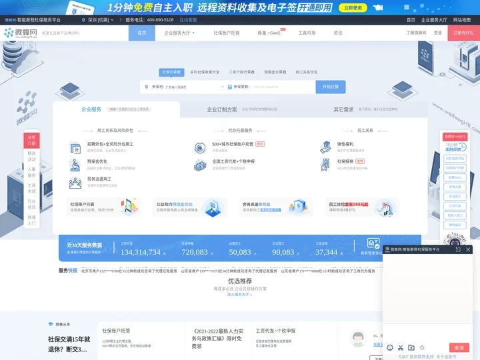Image resolution: width=480 pixels, height=360 pixels.
Task: Select the 残保金计算器 tab
Action: point(275,72)
